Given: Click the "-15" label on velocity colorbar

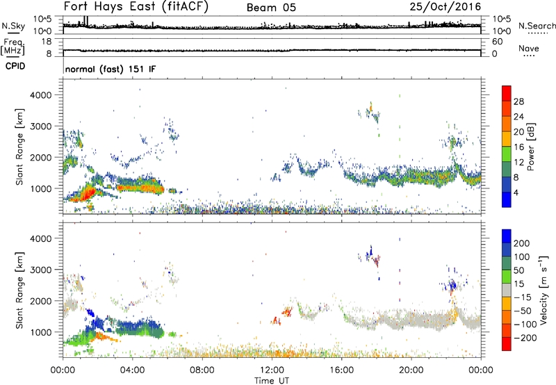Looking at the screenshot, I should pyautogui.click(x=523, y=297).
